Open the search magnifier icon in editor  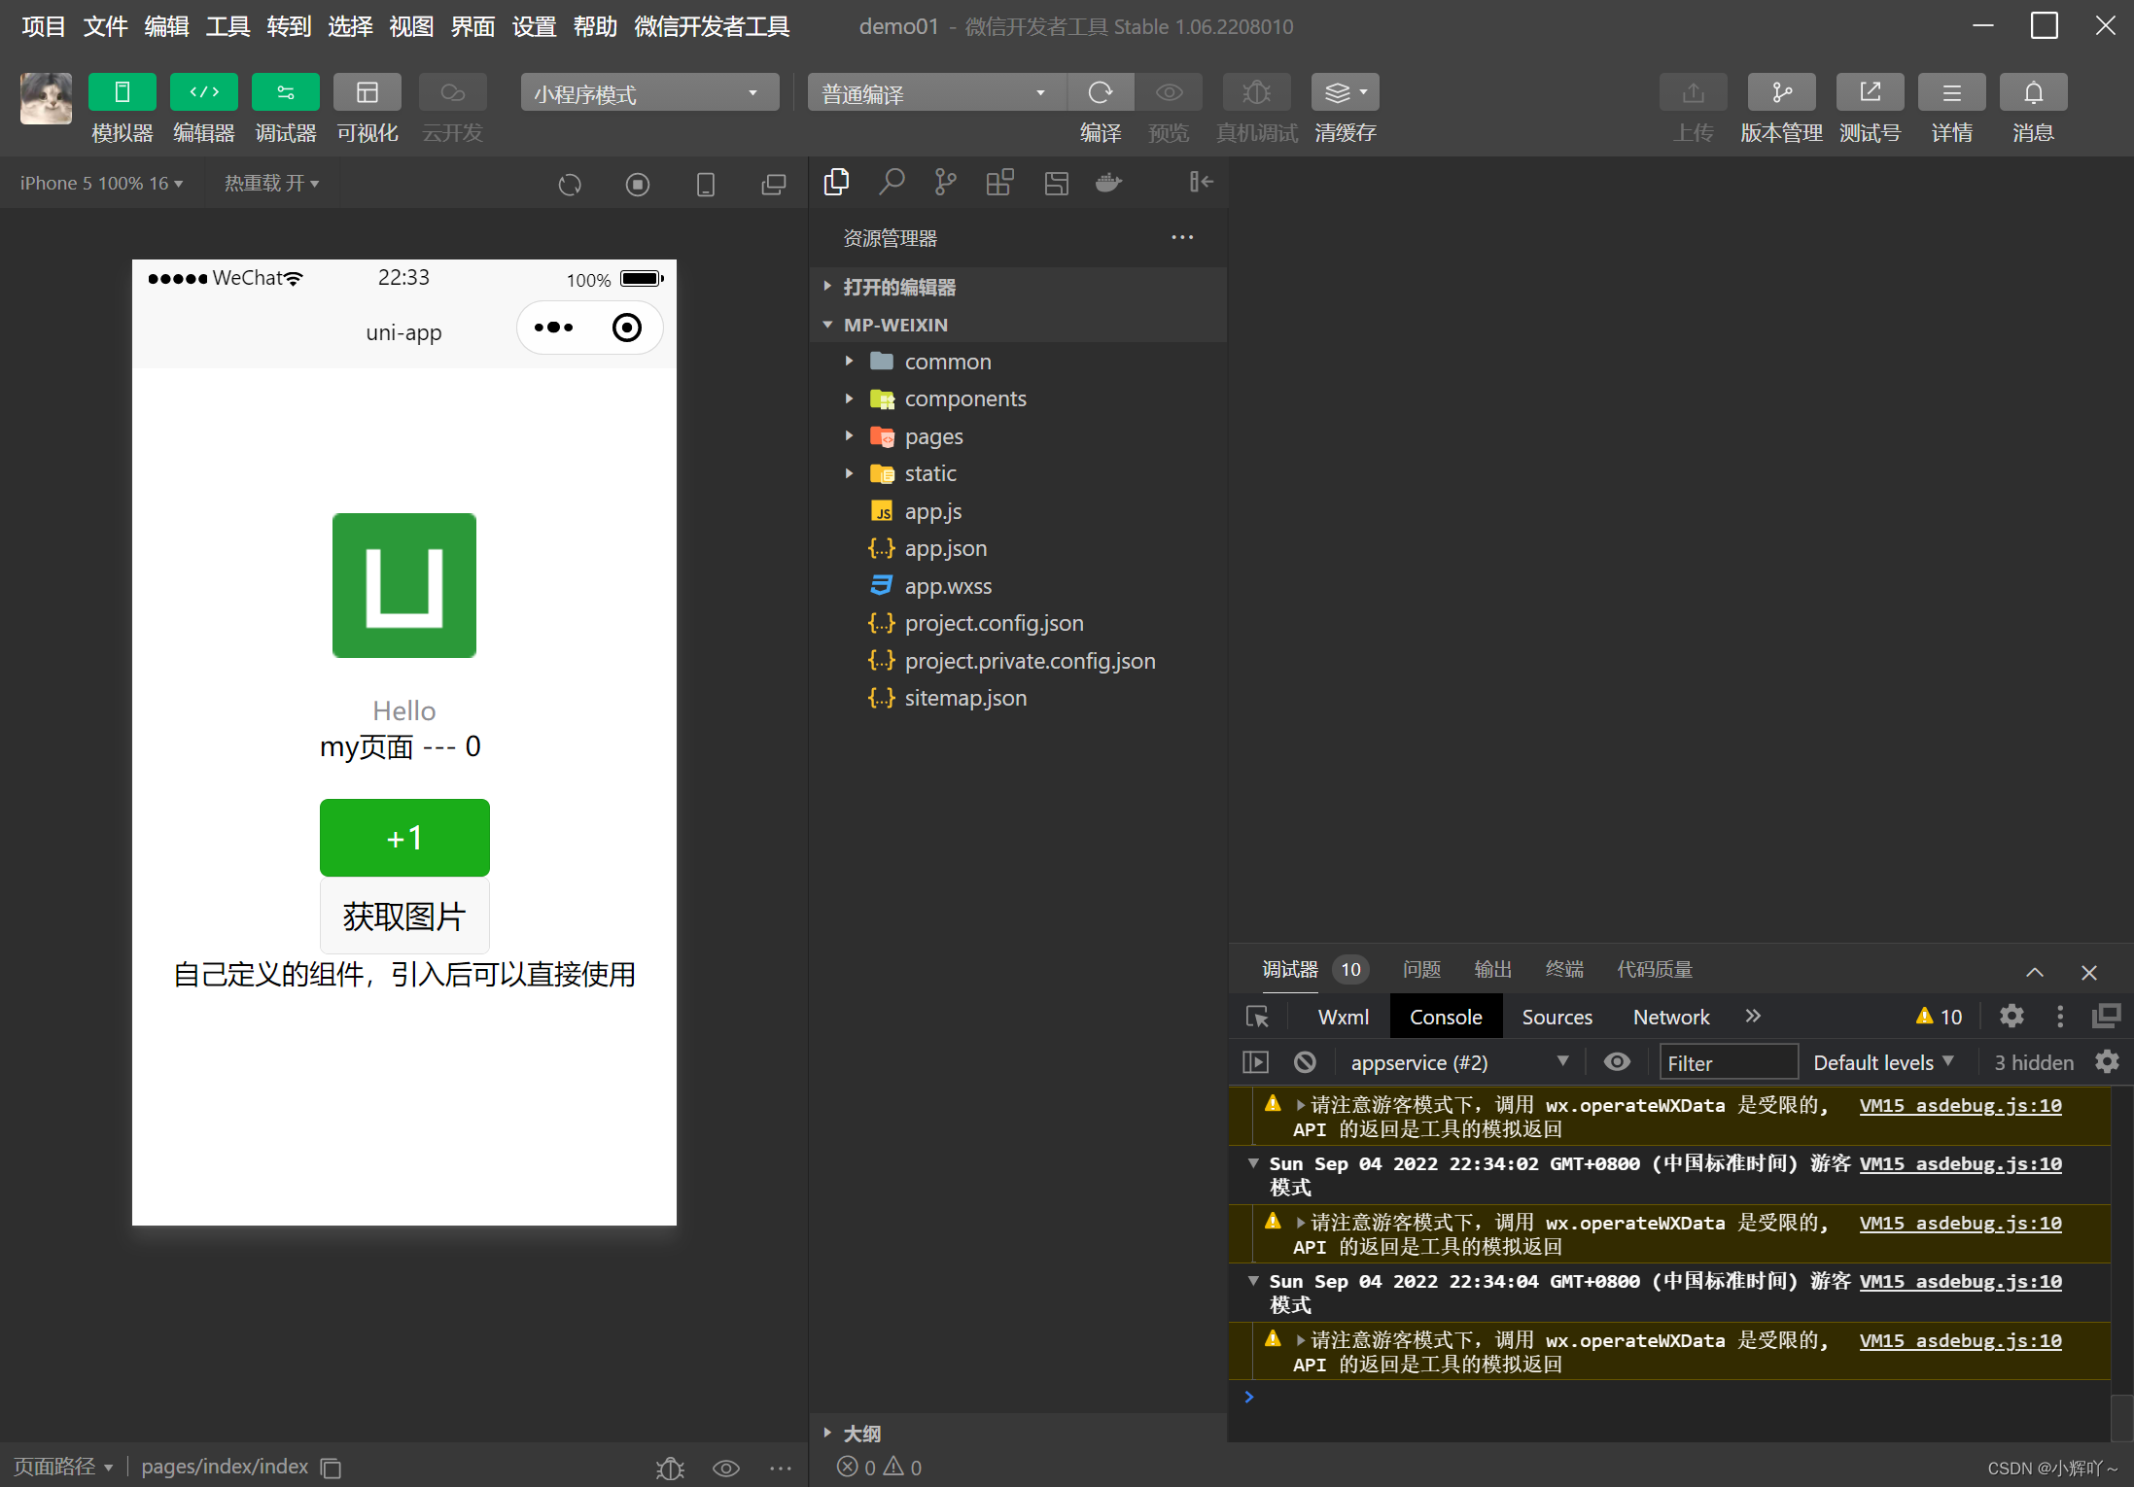[892, 182]
